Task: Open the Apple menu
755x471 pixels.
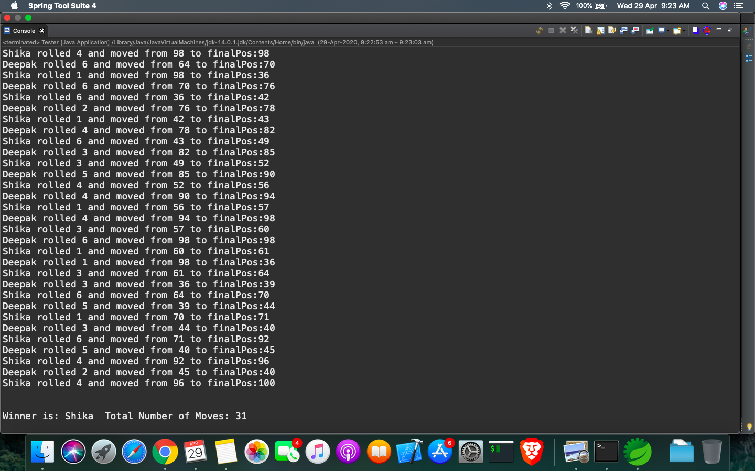Action: (13, 6)
